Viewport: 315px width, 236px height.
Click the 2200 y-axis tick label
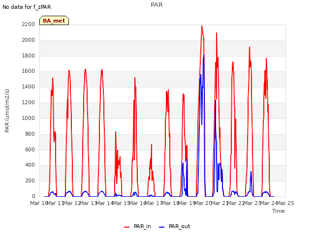(29, 25)
